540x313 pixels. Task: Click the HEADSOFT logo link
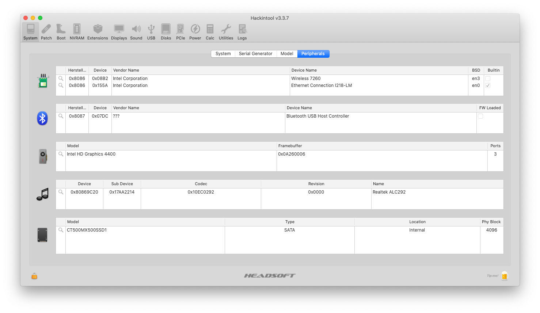tap(270, 276)
